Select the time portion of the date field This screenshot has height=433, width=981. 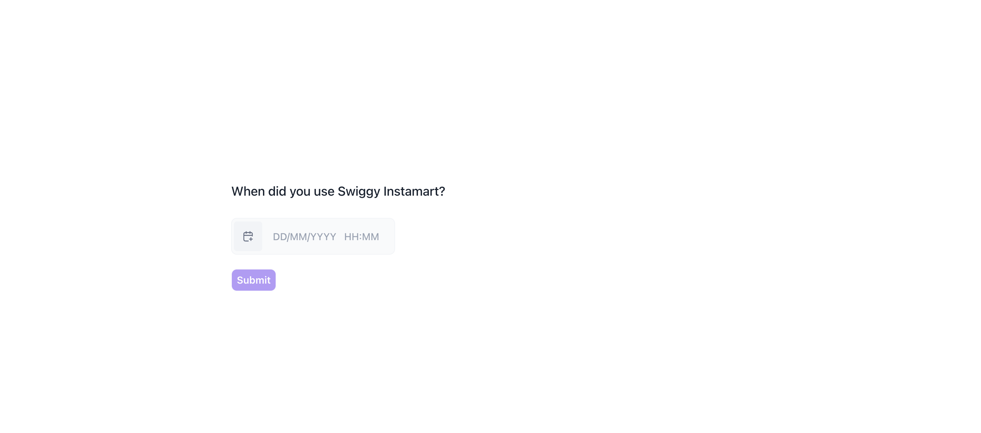362,237
